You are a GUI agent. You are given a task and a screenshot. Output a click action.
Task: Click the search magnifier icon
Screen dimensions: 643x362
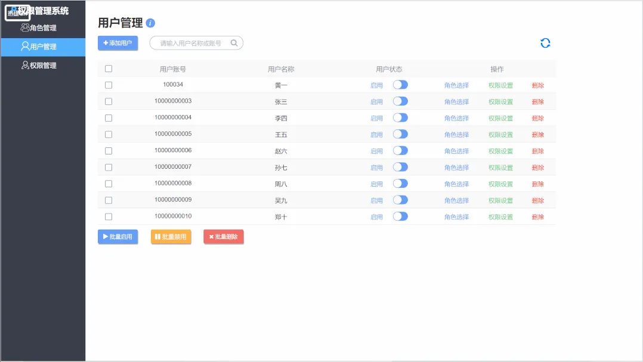[x=234, y=43]
